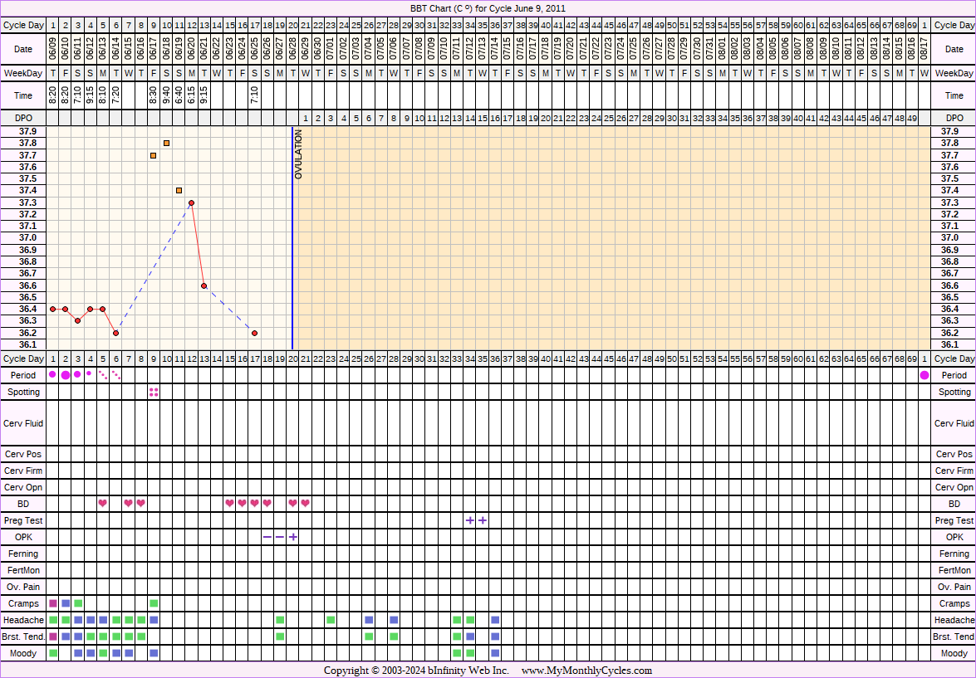Click the 'Ferning' label on the left
This screenshot has width=976, height=678.
tap(23, 554)
